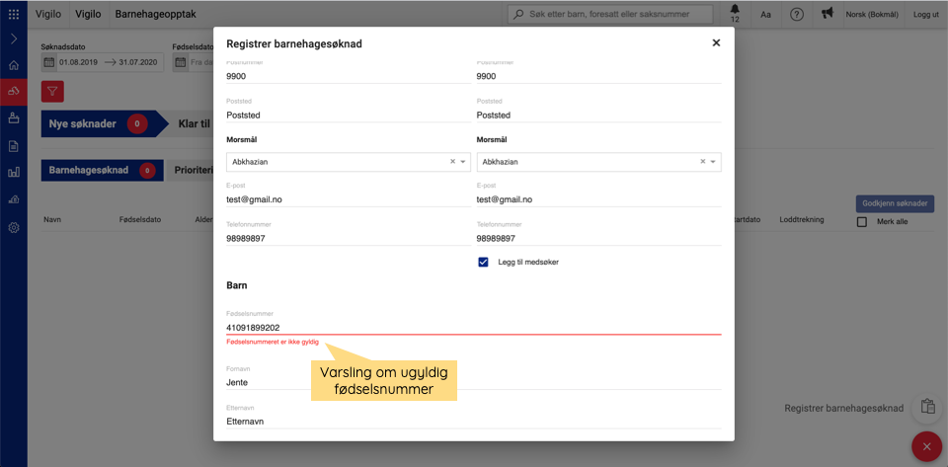This screenshot has height=467, width=948.
Task: Uncheck the Legg til medsøker checkbox
Action: [x=483, y=262]
